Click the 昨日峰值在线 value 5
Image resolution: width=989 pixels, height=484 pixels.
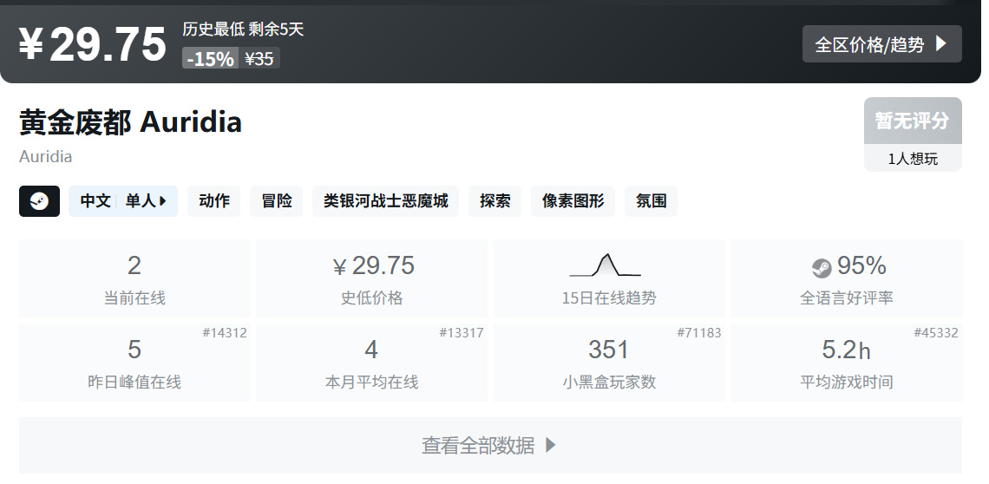click(x=134, y=350)
